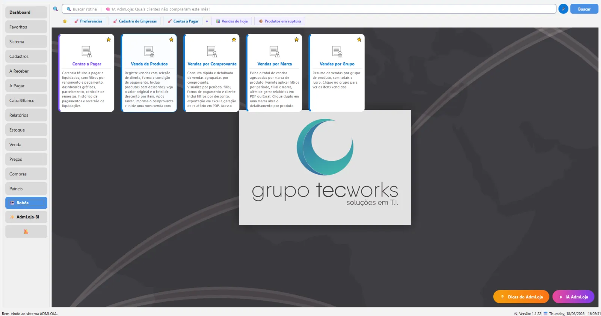Open the Painéis sidebar menu
Image resolution: width=601 pixels, height=316 pixels.
click(26, 189)
